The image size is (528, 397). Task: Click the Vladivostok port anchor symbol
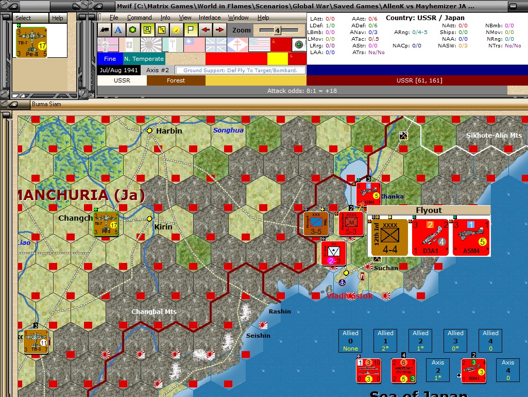[342, 283]
